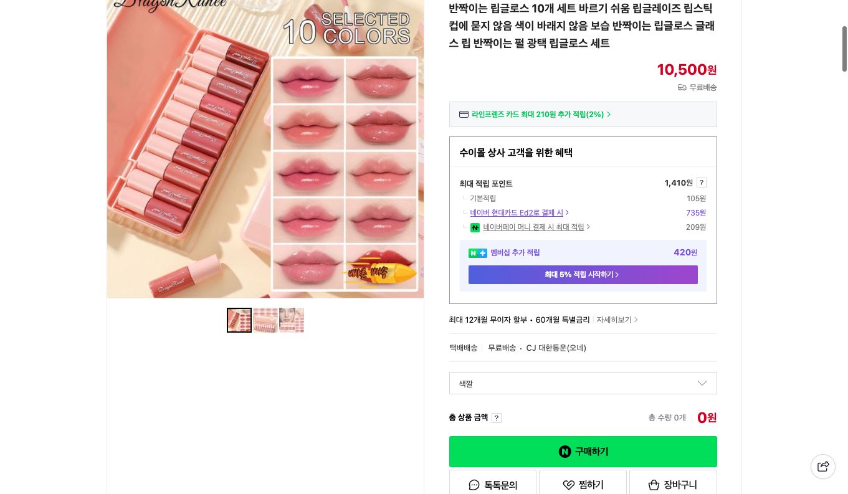This screenshot has width=848, height=494.
Task: Select the second lipstick product thumbnail
Action: pyautogui.click(x=265, y=320)
